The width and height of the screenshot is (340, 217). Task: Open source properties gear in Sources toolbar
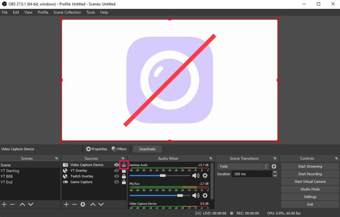83,204
